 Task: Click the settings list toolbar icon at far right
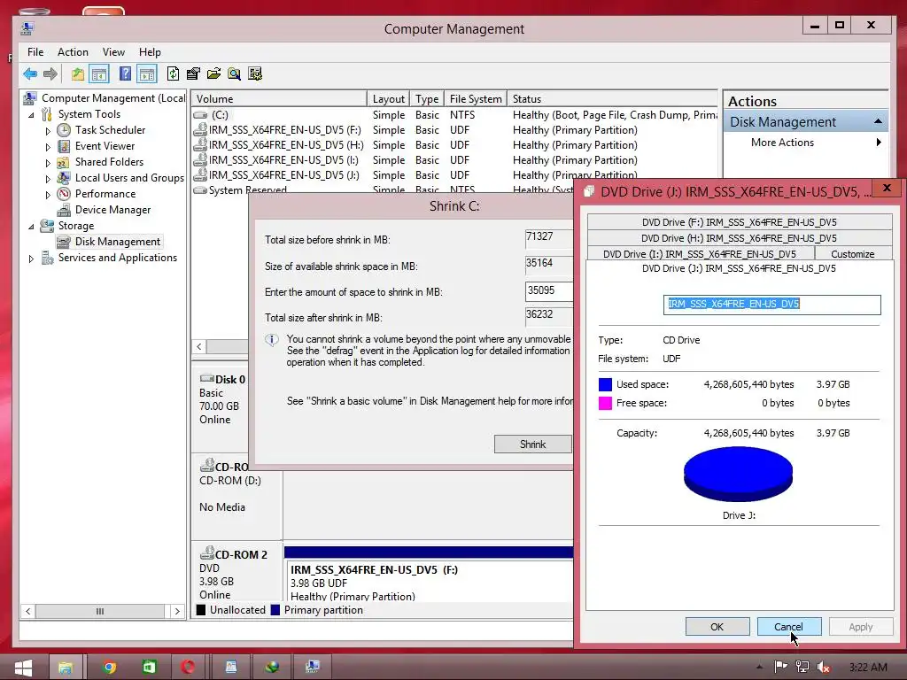coord(255,74)
